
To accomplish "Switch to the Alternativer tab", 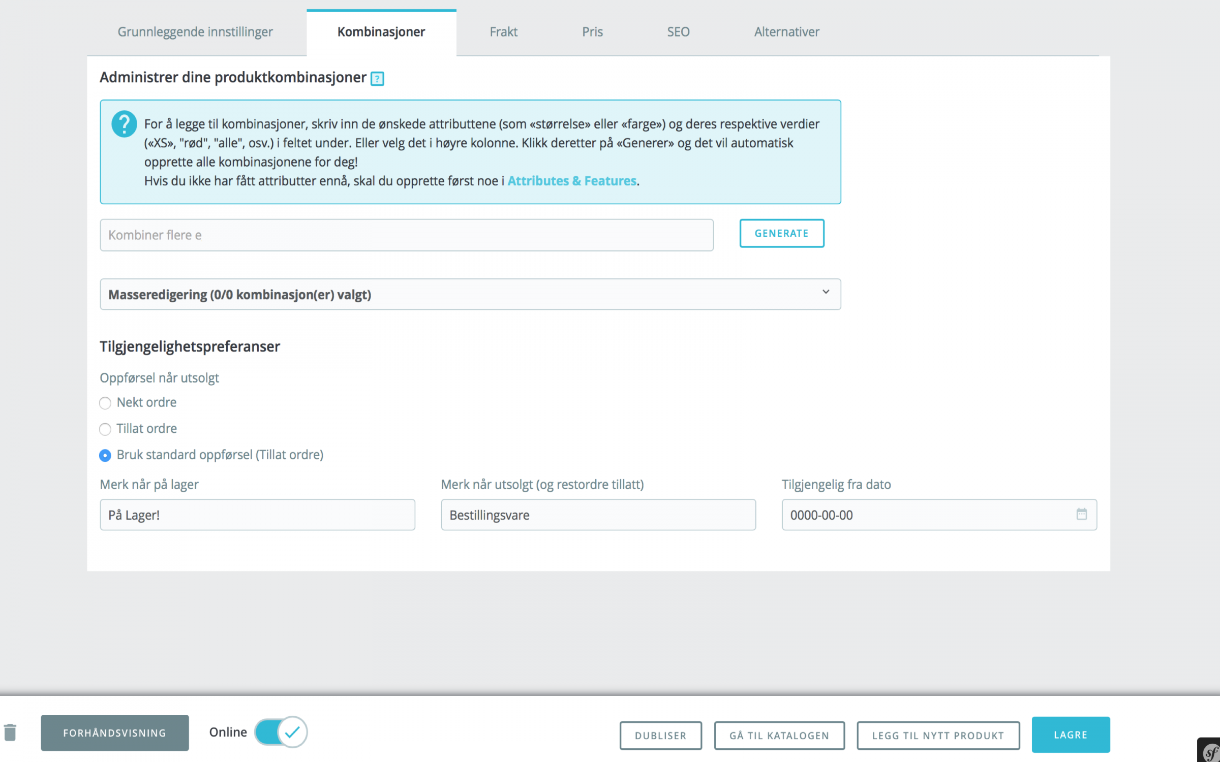I will pyautogui.click(x=786, y=32).
